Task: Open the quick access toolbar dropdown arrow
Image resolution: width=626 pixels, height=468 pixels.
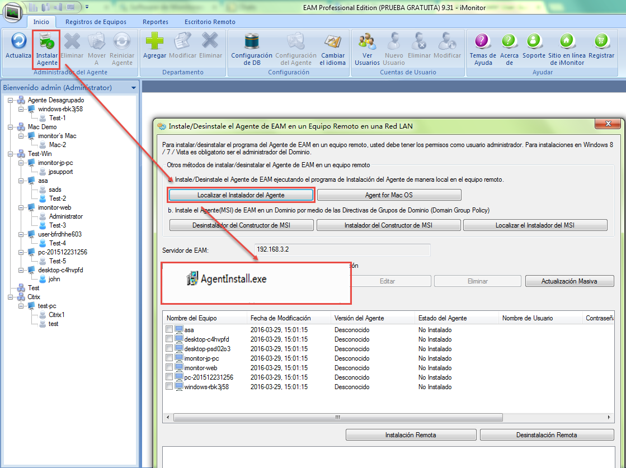Action: (x=87, y=7)
